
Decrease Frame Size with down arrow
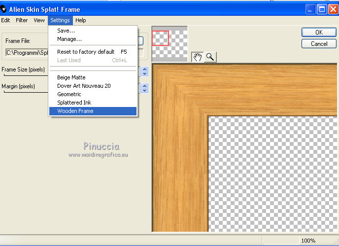(145, 74)
